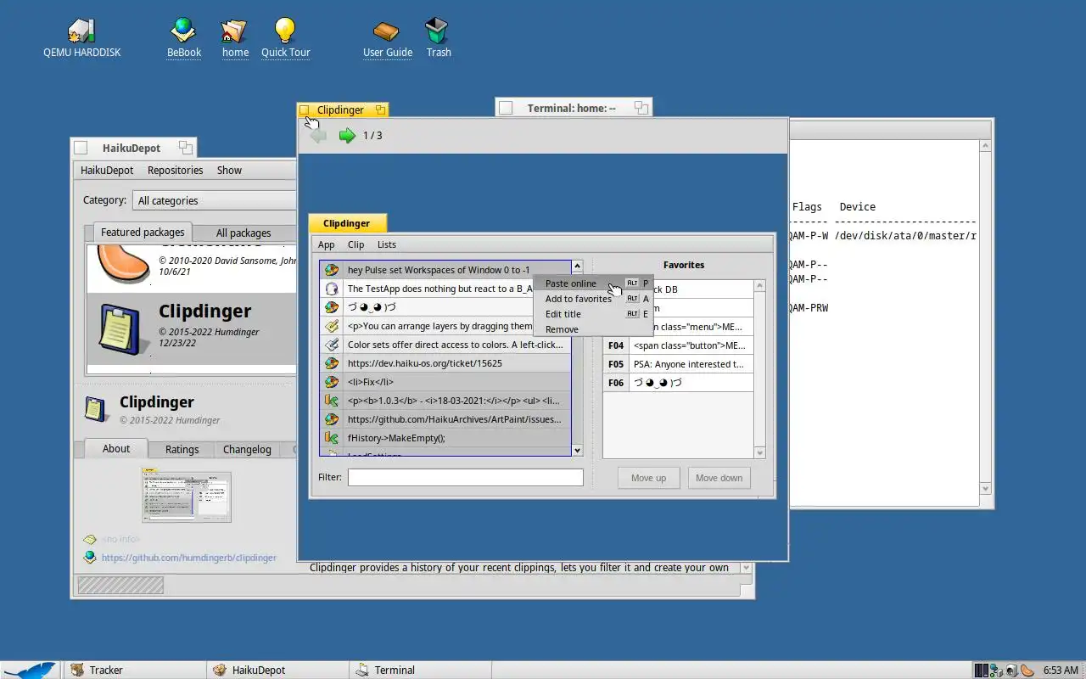
Task: Click the speaker volume tray icon
Action: click(x=1011, y=671)
